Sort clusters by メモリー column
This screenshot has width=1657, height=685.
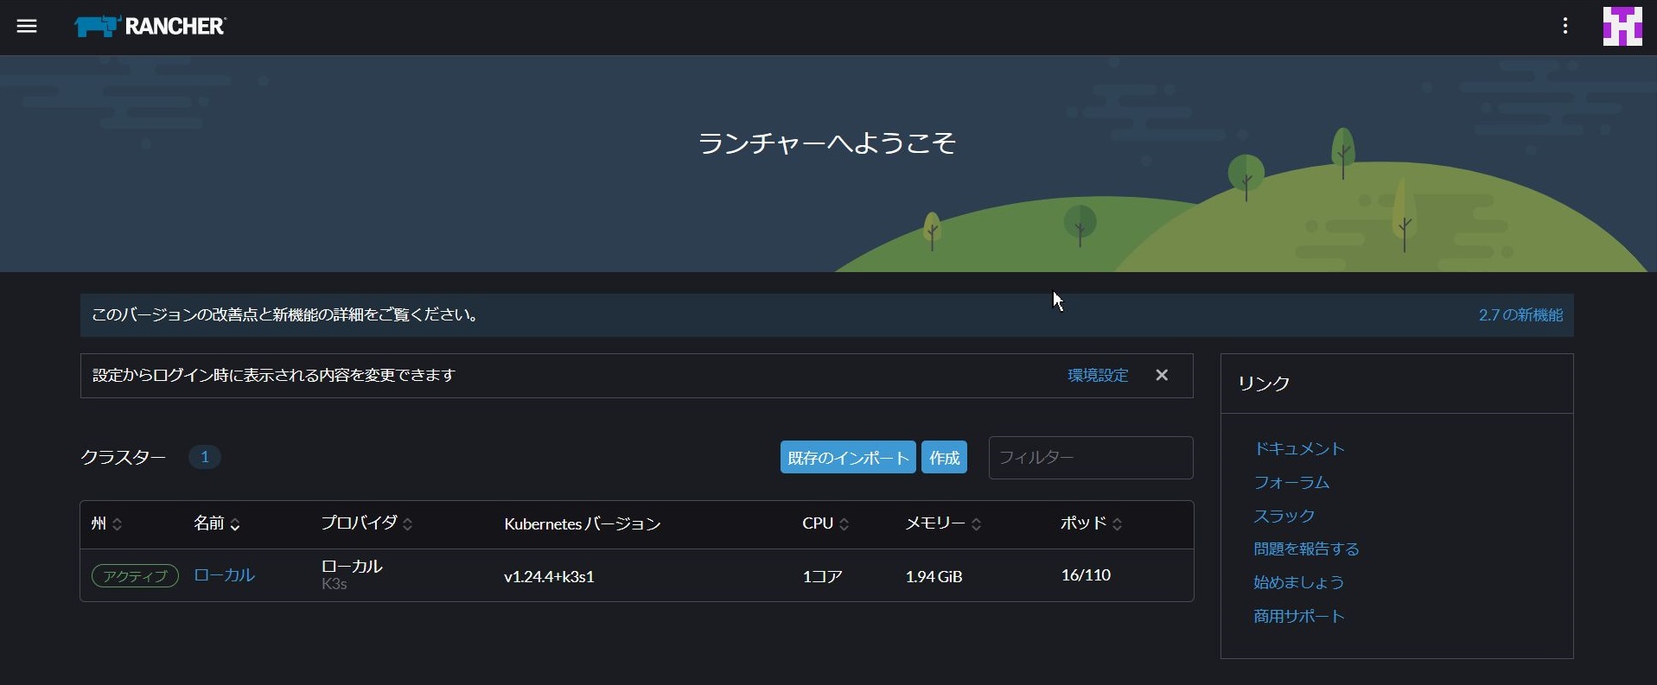pyautogui.click(x=942, y=523)
